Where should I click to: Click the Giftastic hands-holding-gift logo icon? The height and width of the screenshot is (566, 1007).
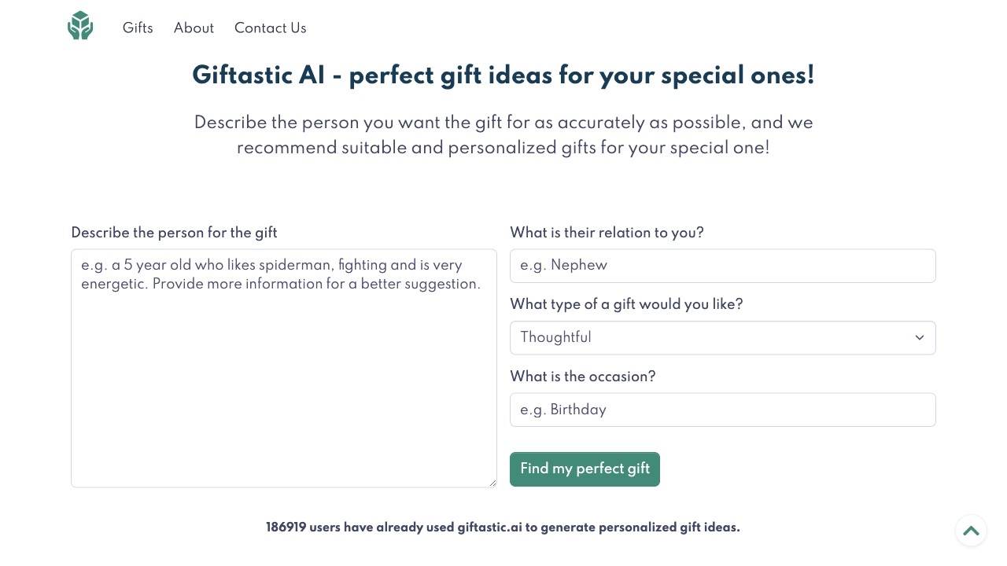[x=79, y=25]
